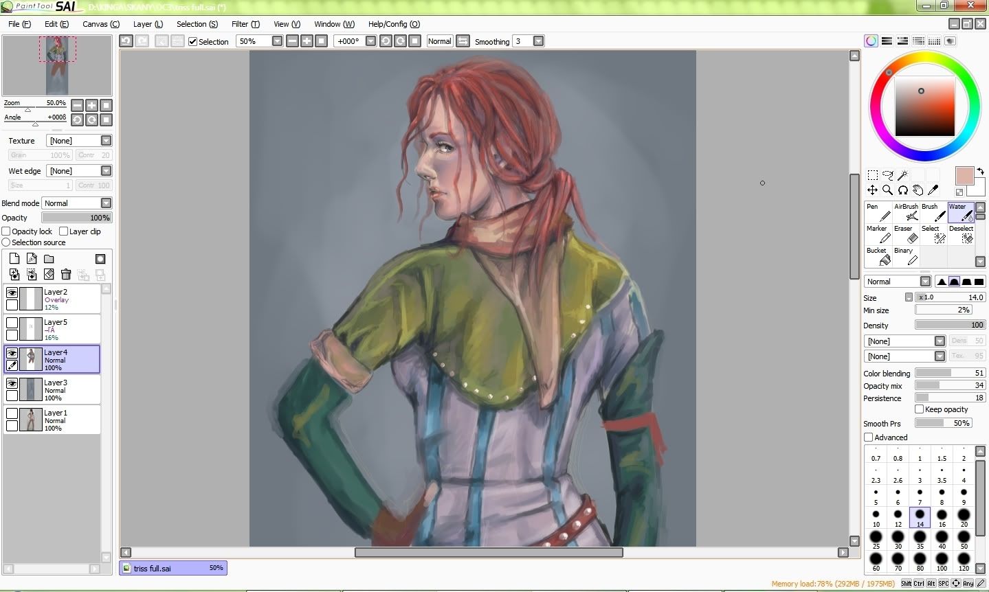The width and height of the screenshot is (989, 592).
Task: Enable the Opacity lock checkbox
Action: [x=6, y=231]
